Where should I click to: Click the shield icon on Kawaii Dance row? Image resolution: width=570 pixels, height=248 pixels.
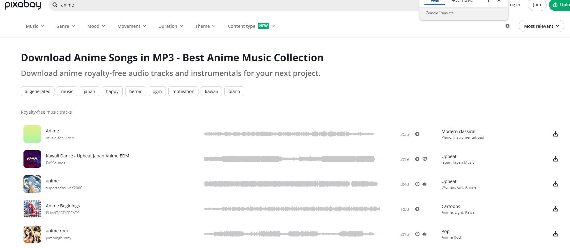[425, 159]
